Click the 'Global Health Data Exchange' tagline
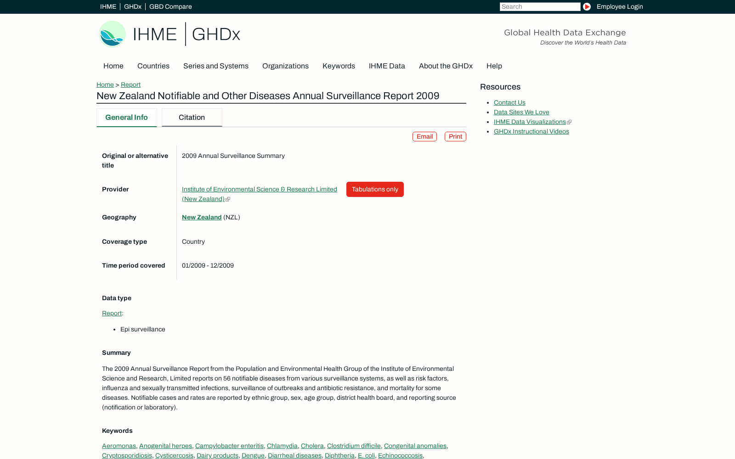The width and height of the screenshot is (735, 459). [x=565, y=33]
